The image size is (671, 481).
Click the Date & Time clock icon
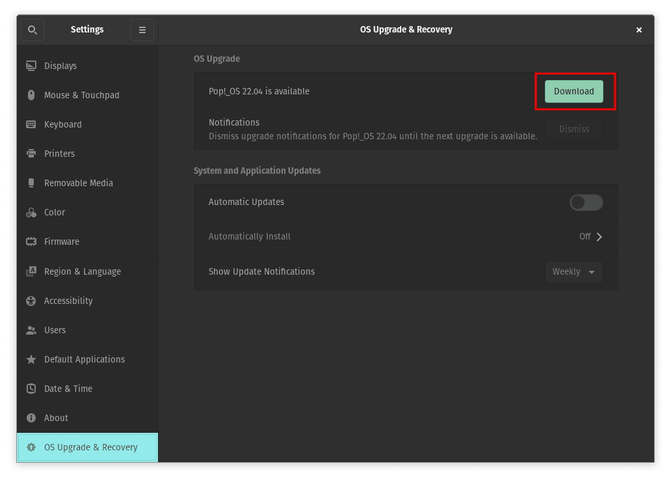point(31,389)
